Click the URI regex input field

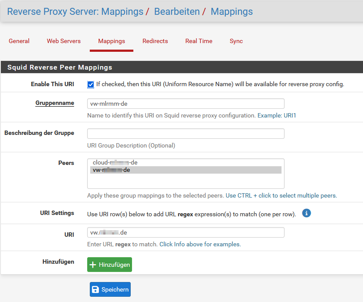[186, 232]
